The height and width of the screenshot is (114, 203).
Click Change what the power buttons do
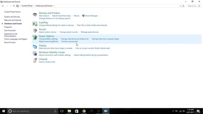point(75,39)
